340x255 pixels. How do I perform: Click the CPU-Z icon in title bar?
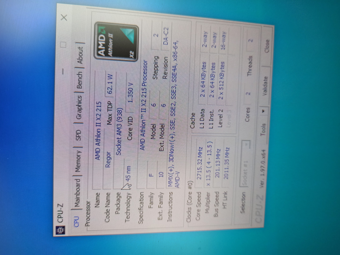(x=61, y=230)
